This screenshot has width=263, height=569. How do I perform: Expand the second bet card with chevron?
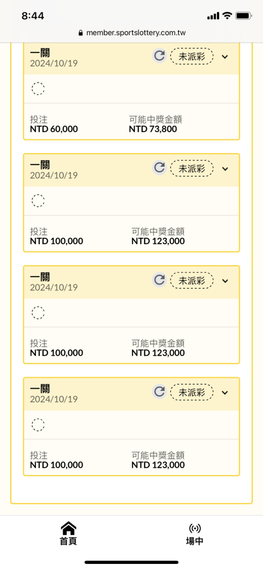[x=225, y=169]
